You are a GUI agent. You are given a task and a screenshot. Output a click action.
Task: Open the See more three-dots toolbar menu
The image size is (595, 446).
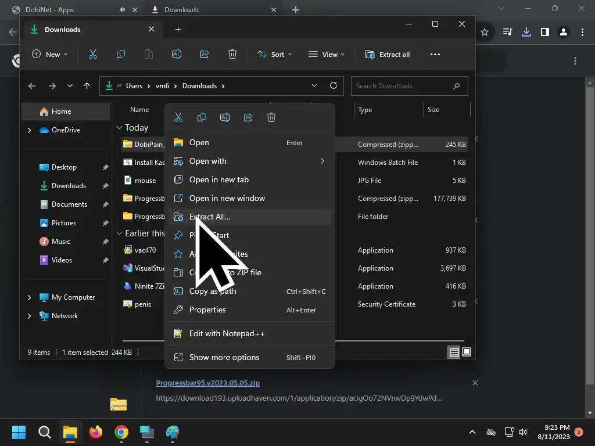435,54
